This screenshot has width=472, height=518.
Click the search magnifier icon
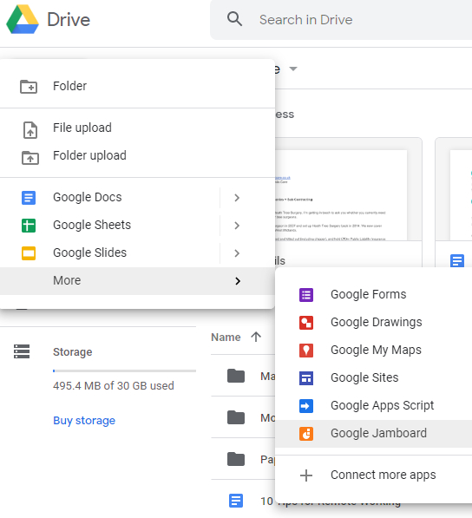234,19
